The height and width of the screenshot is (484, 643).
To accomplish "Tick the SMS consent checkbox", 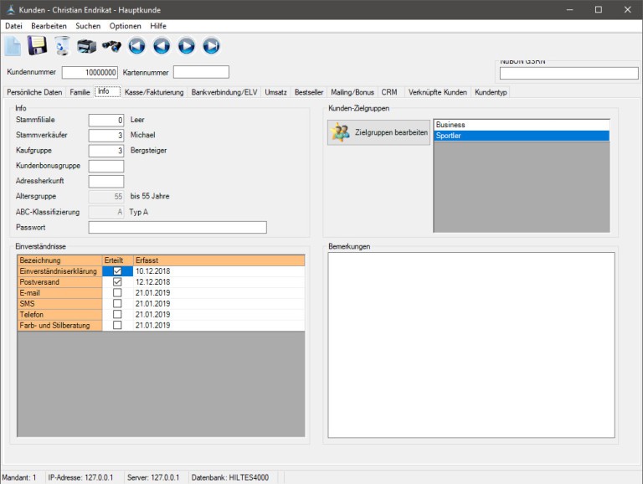I will coord(117,304).
